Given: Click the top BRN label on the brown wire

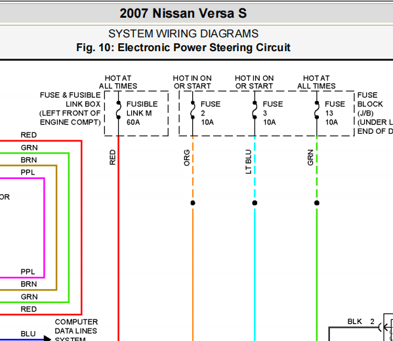Looking at the screenshot, I should coord(29,160).
